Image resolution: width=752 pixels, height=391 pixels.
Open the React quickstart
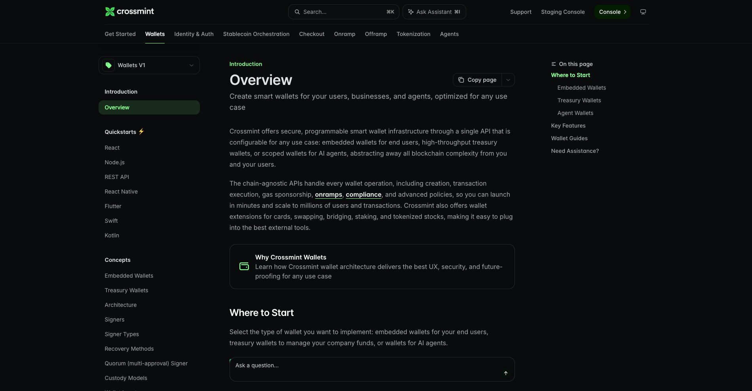point(112,148)
